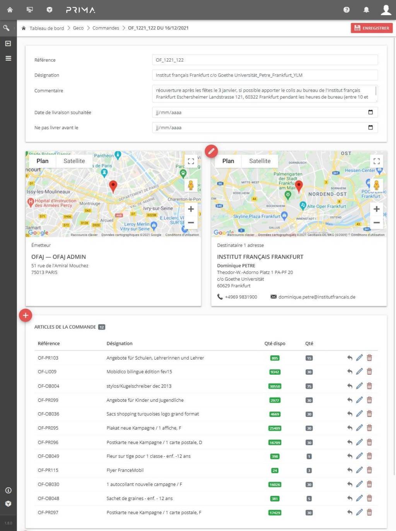Viewport: 396px width, 531px height.
Task: Edit the OF-OB048 Sachet de graines row
Action: (359, 498)
